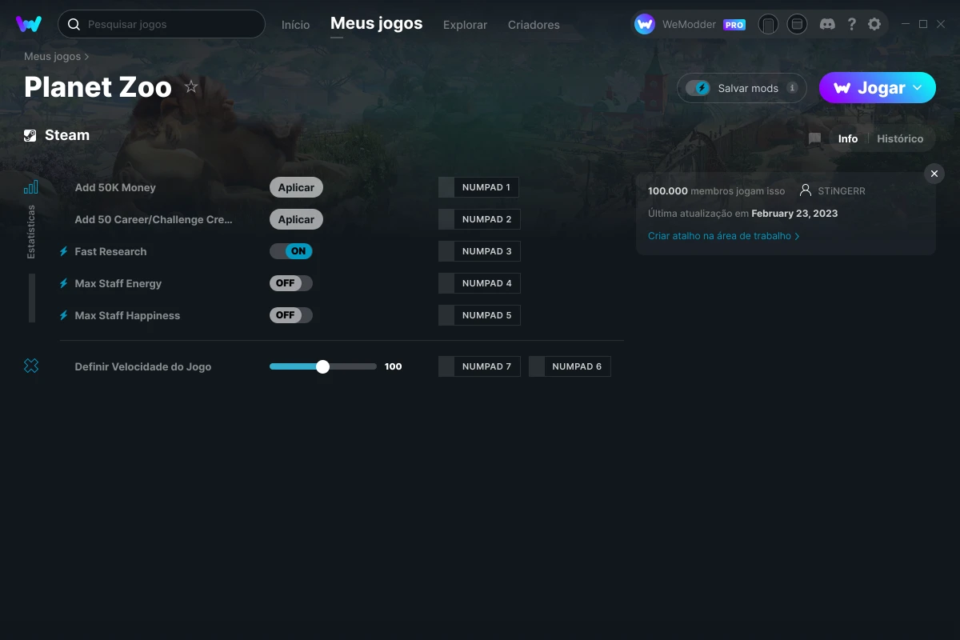Click Criar atalho na área de trabalho link
960x640 pixels.
click(723, 236)
